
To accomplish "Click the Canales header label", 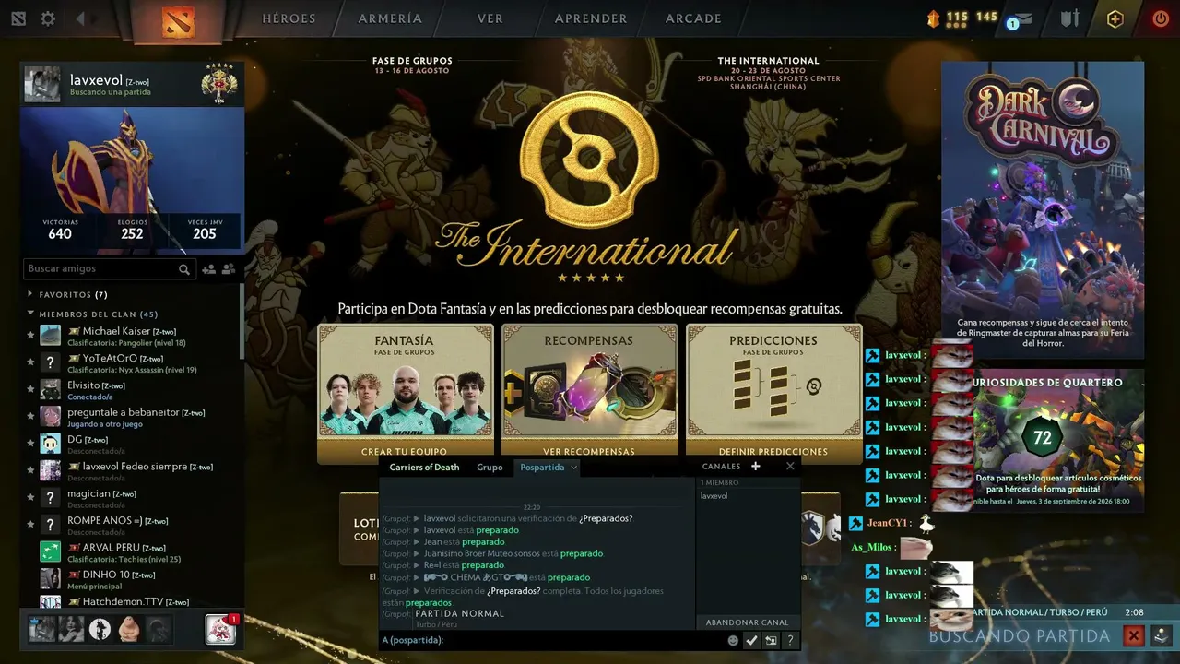I will [x=722, y=467].
